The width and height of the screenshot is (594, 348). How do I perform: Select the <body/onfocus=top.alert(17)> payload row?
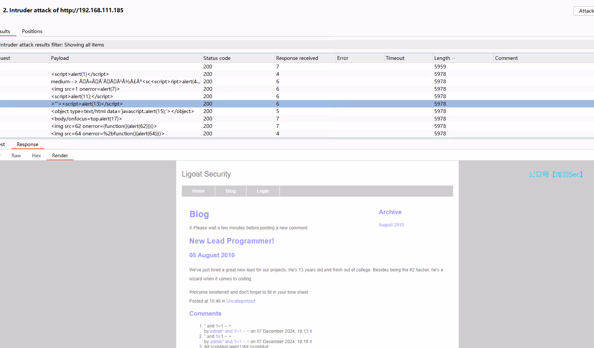87,119
